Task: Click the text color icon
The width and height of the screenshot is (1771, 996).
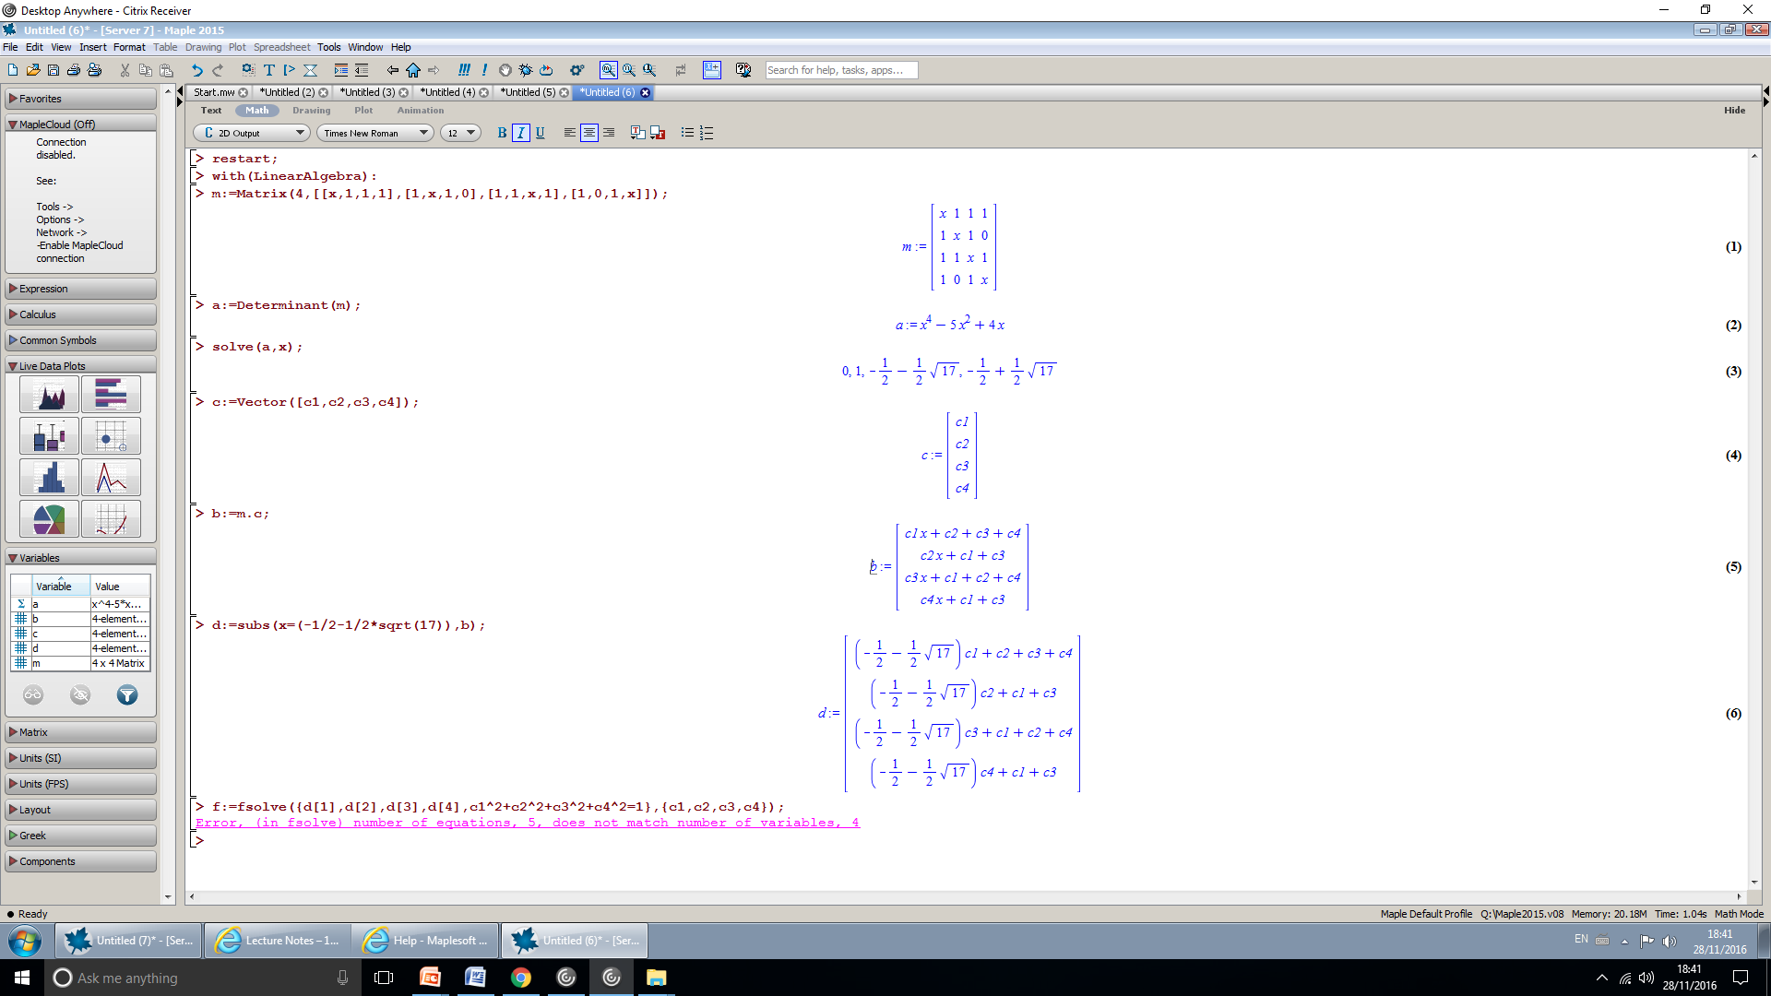Action: pos(637,133)
